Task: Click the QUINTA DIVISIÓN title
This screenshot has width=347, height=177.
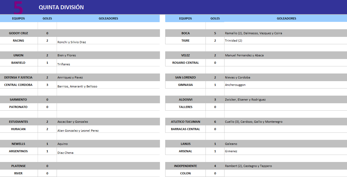Action: click(61, 7)
